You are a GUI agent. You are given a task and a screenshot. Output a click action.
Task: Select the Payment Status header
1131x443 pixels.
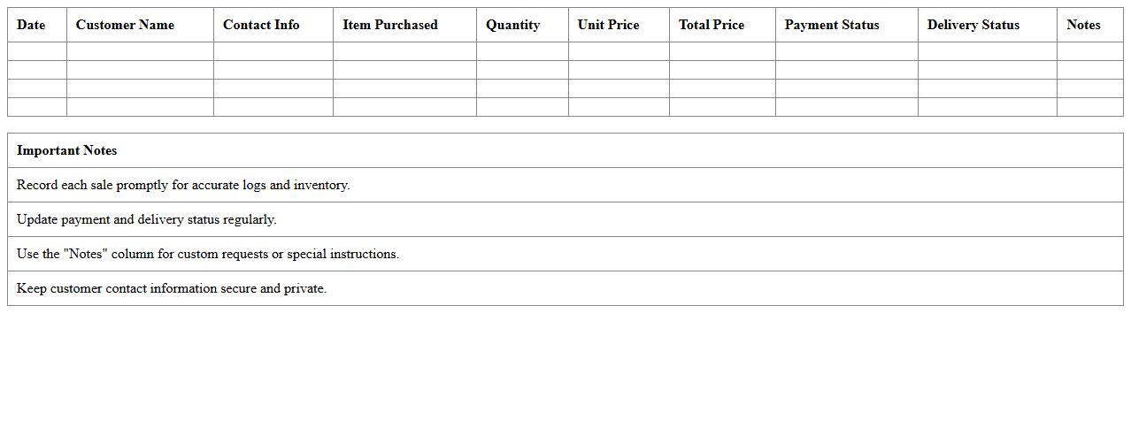(x=832, y=25)
